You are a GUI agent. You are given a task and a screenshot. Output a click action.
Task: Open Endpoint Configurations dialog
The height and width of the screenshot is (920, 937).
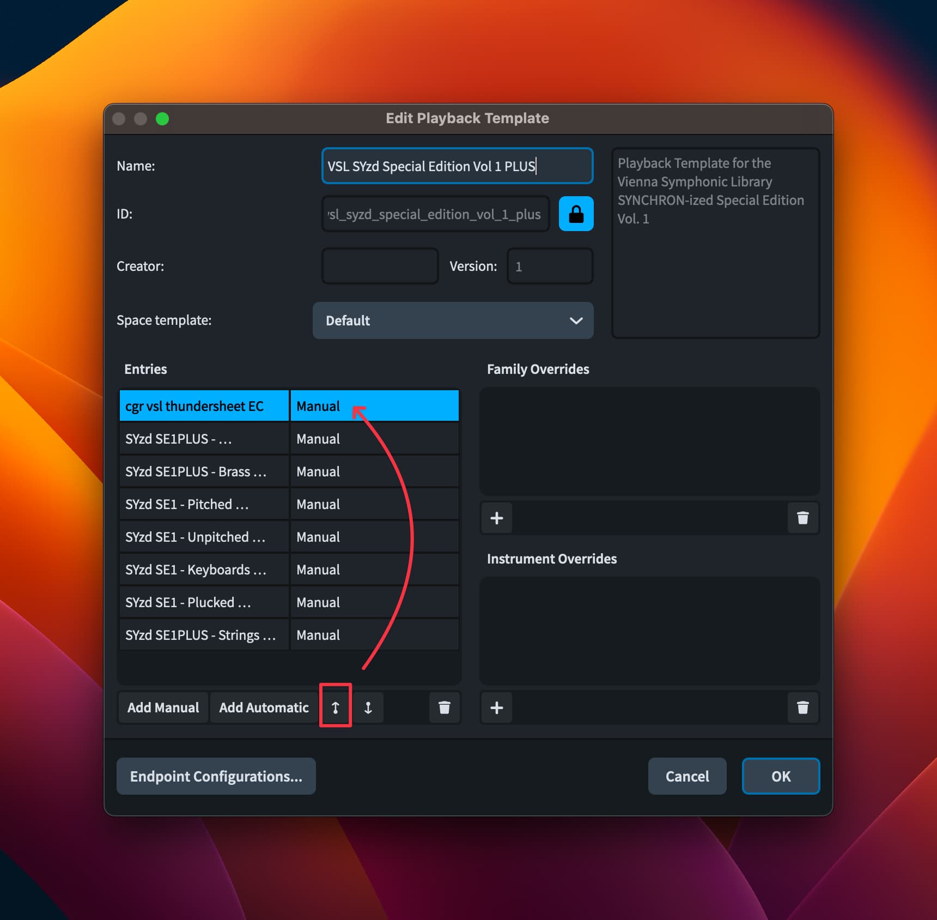[216, 776]
